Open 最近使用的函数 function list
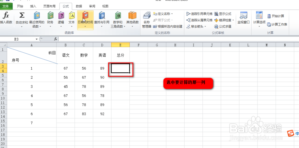299x148 pixels. point(36,20)
